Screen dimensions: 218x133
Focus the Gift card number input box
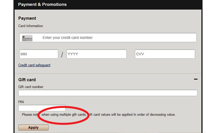(108, 93)
